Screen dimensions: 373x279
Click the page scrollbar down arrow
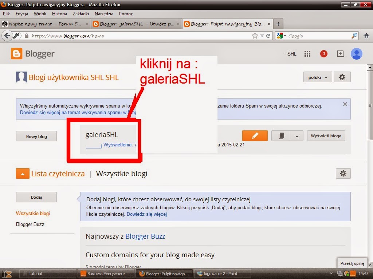tap(370, 264)
